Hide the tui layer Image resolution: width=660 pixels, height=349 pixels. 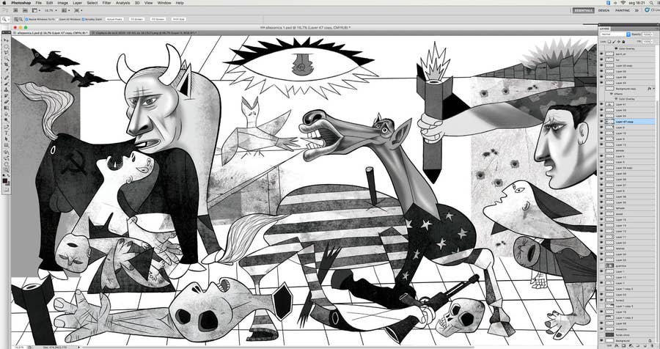[x=601, y=60]
